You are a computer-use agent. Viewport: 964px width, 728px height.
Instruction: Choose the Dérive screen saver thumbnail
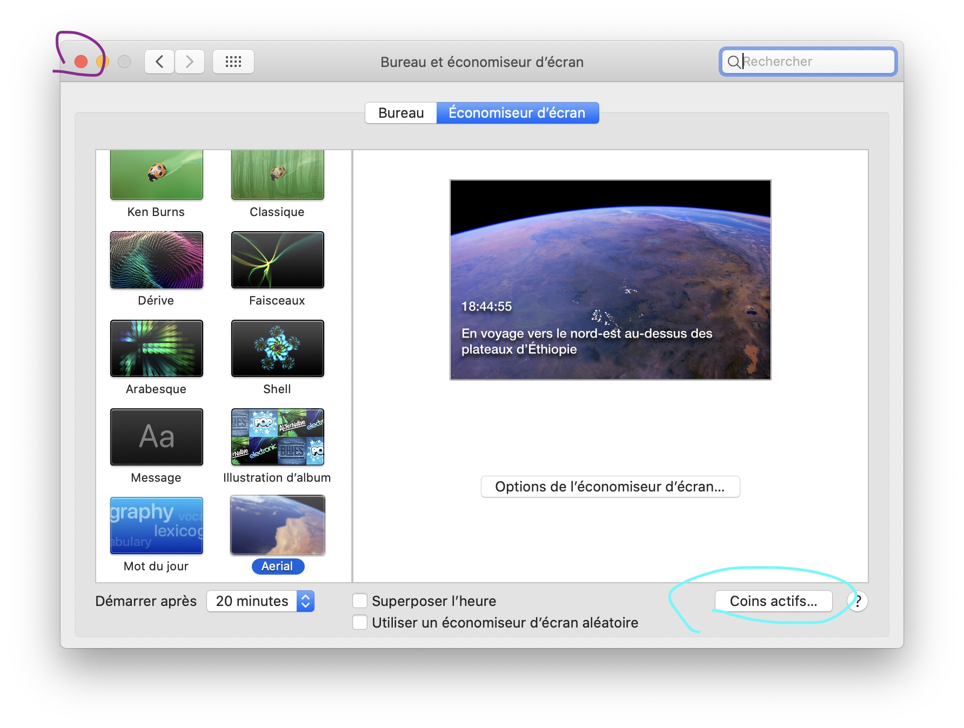tap(157, 260)
